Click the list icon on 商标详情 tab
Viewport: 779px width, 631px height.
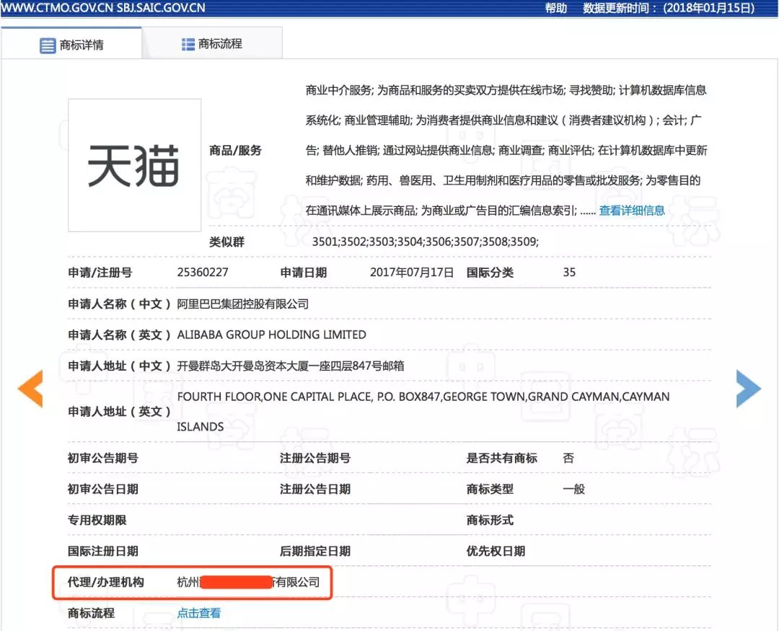click(x=48, y=45)
